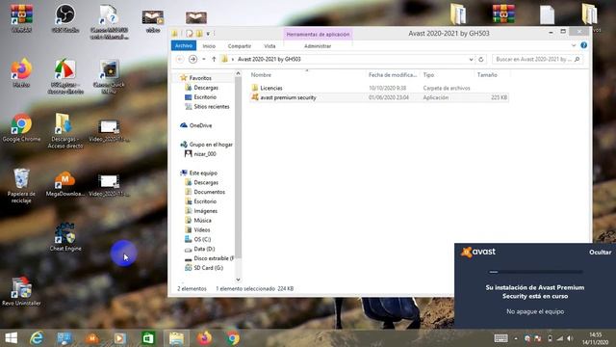
Task: Click the Windows Start button
Action: coord(12,338)
